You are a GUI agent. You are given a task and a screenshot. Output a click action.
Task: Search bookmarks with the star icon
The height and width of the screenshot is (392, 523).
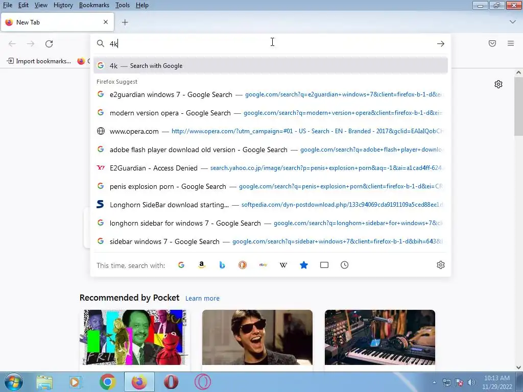(x=304, y=265)
